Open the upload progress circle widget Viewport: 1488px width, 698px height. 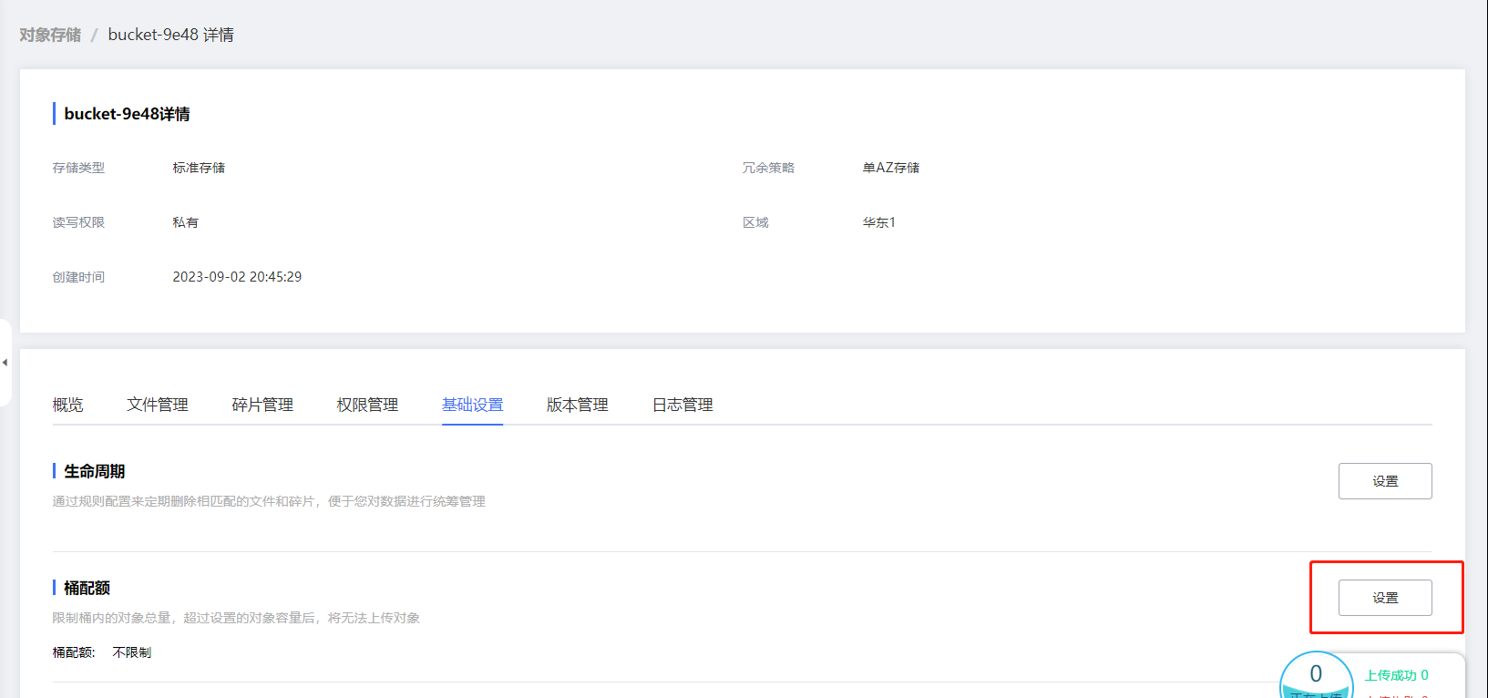coord(1316,678)
